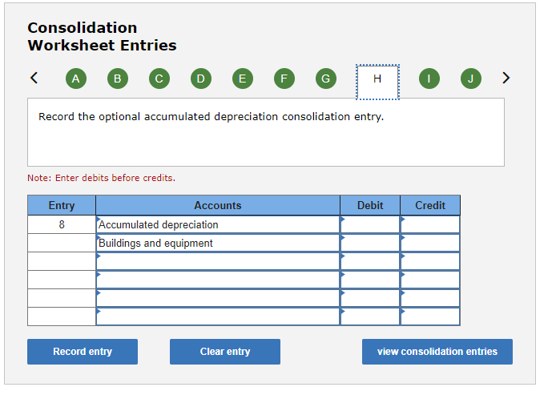This screenshot has width=560, height=399.
Task: Click the Record entry button
Action: point(83,352)
